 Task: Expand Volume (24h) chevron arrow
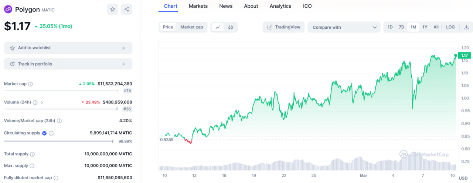coord(42,102)
